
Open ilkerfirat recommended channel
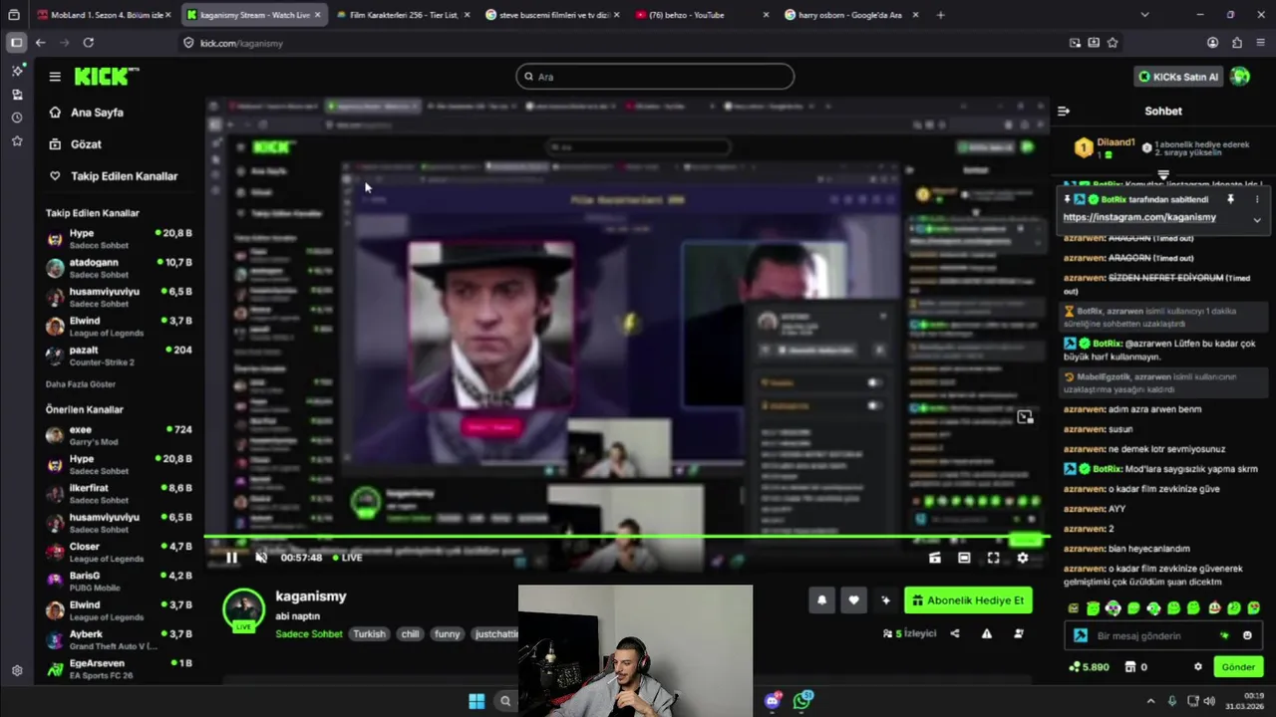119,494
